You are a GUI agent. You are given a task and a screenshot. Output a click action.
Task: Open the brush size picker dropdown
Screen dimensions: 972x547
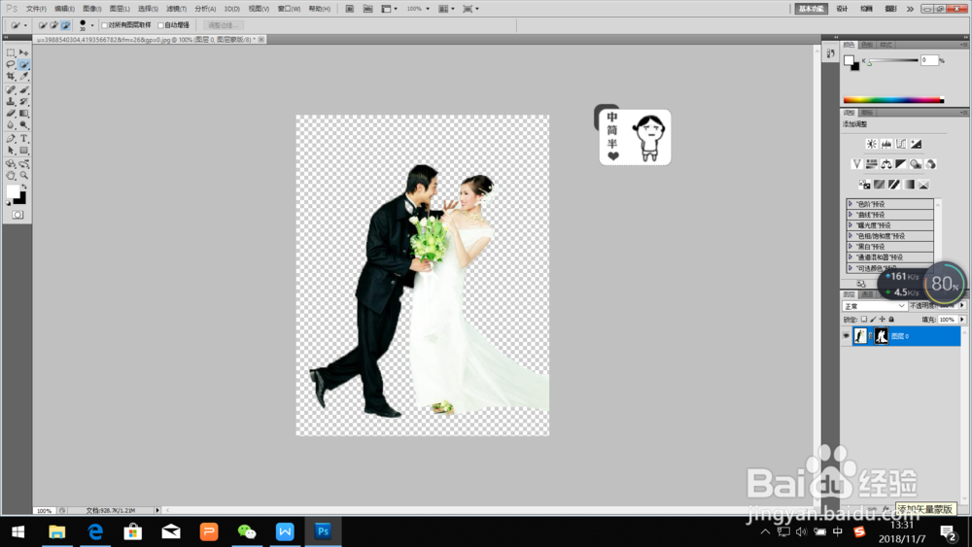coord(92,25)
